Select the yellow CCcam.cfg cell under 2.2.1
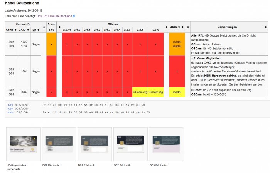This screenshot has height=173, width=270. [140, 92]
